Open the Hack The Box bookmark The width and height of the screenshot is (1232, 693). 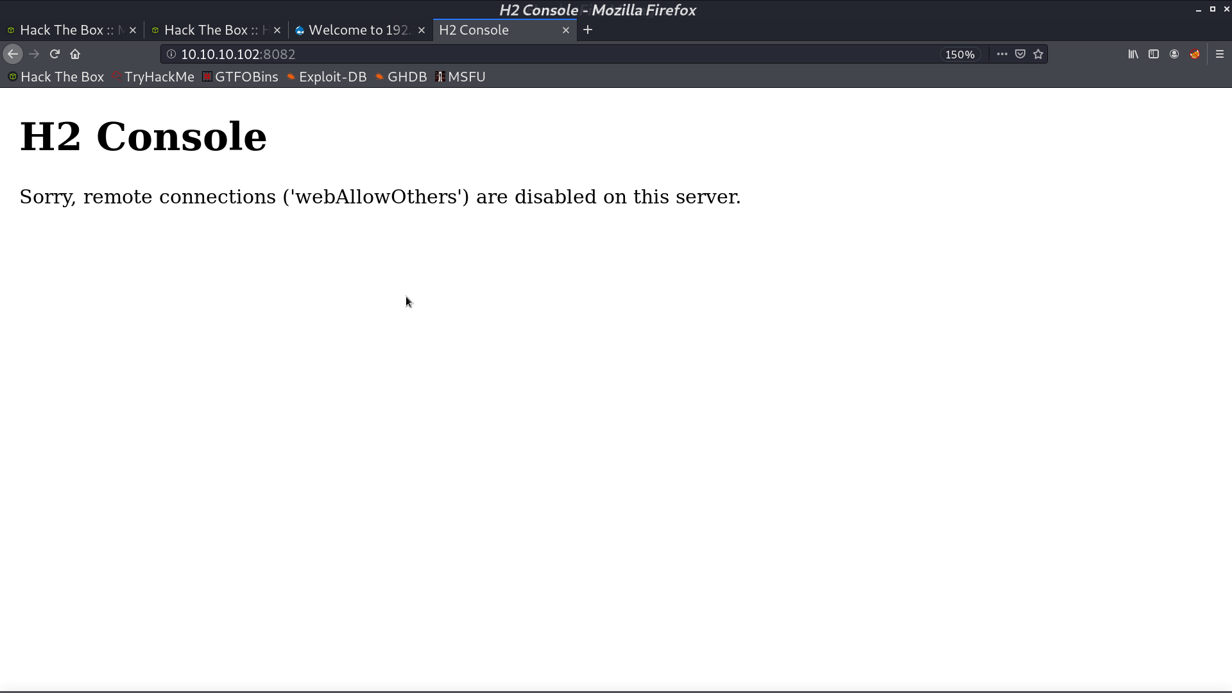tap(56, 77)
